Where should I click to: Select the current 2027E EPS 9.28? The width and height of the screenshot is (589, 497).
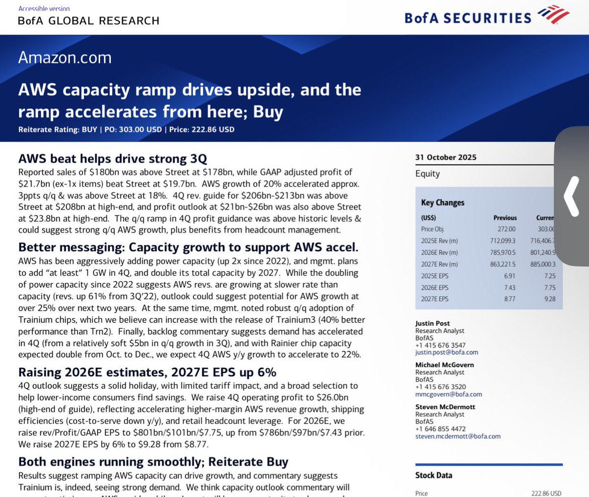pyautogui.click(x=550, y=299)
